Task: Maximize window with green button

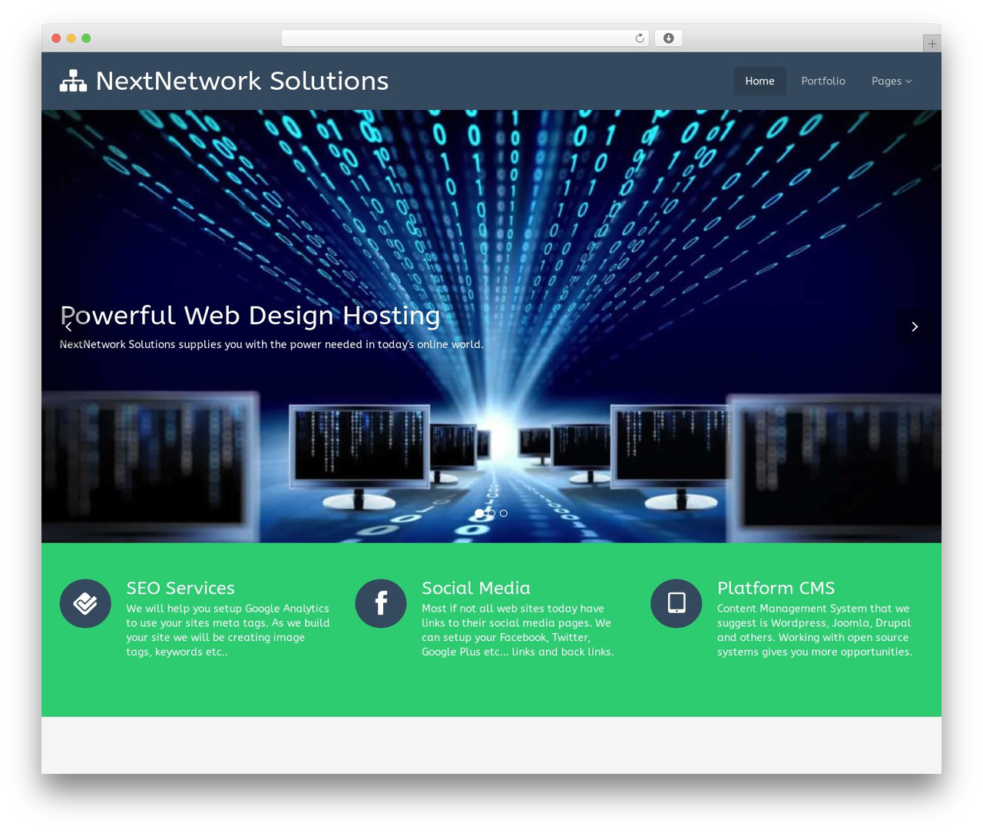Action: pos(86,38)
